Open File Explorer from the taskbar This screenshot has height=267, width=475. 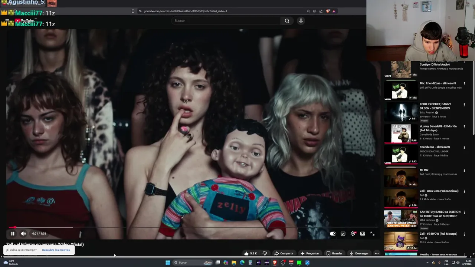[234, 263]
